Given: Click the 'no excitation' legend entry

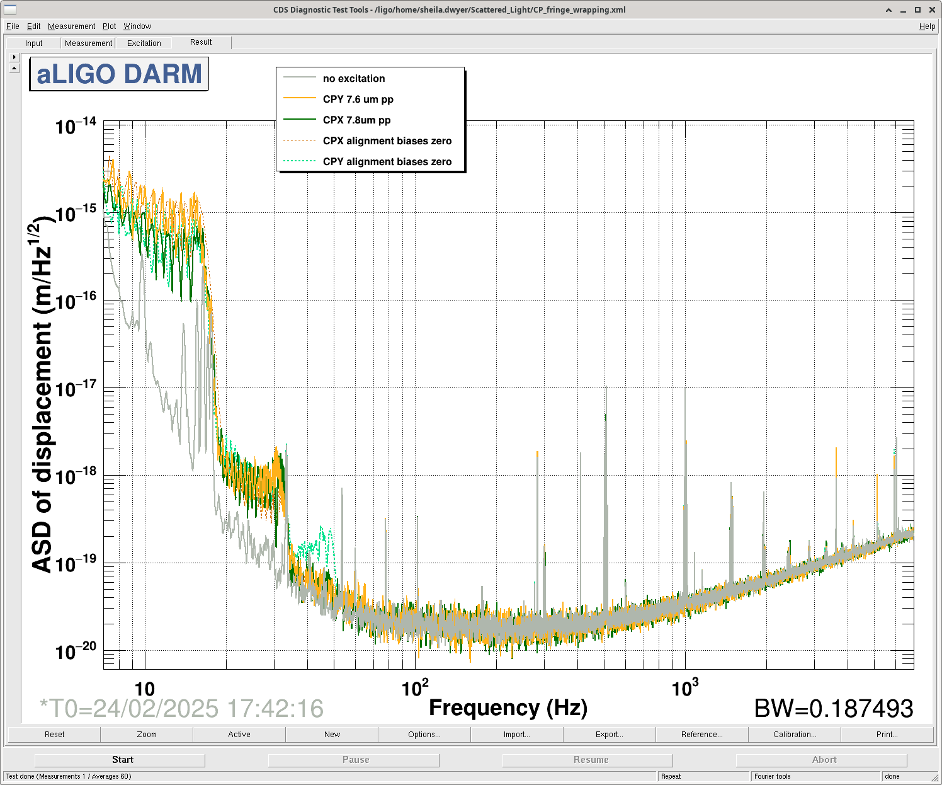Looking at the screenshot, I should (x=354, y=79).
